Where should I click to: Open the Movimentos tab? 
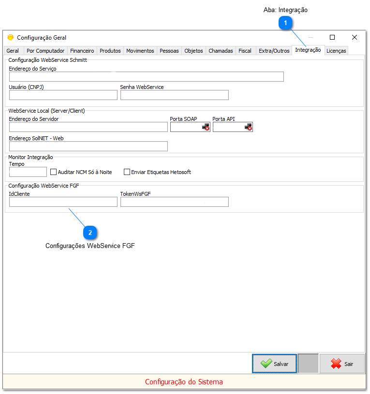140,51
